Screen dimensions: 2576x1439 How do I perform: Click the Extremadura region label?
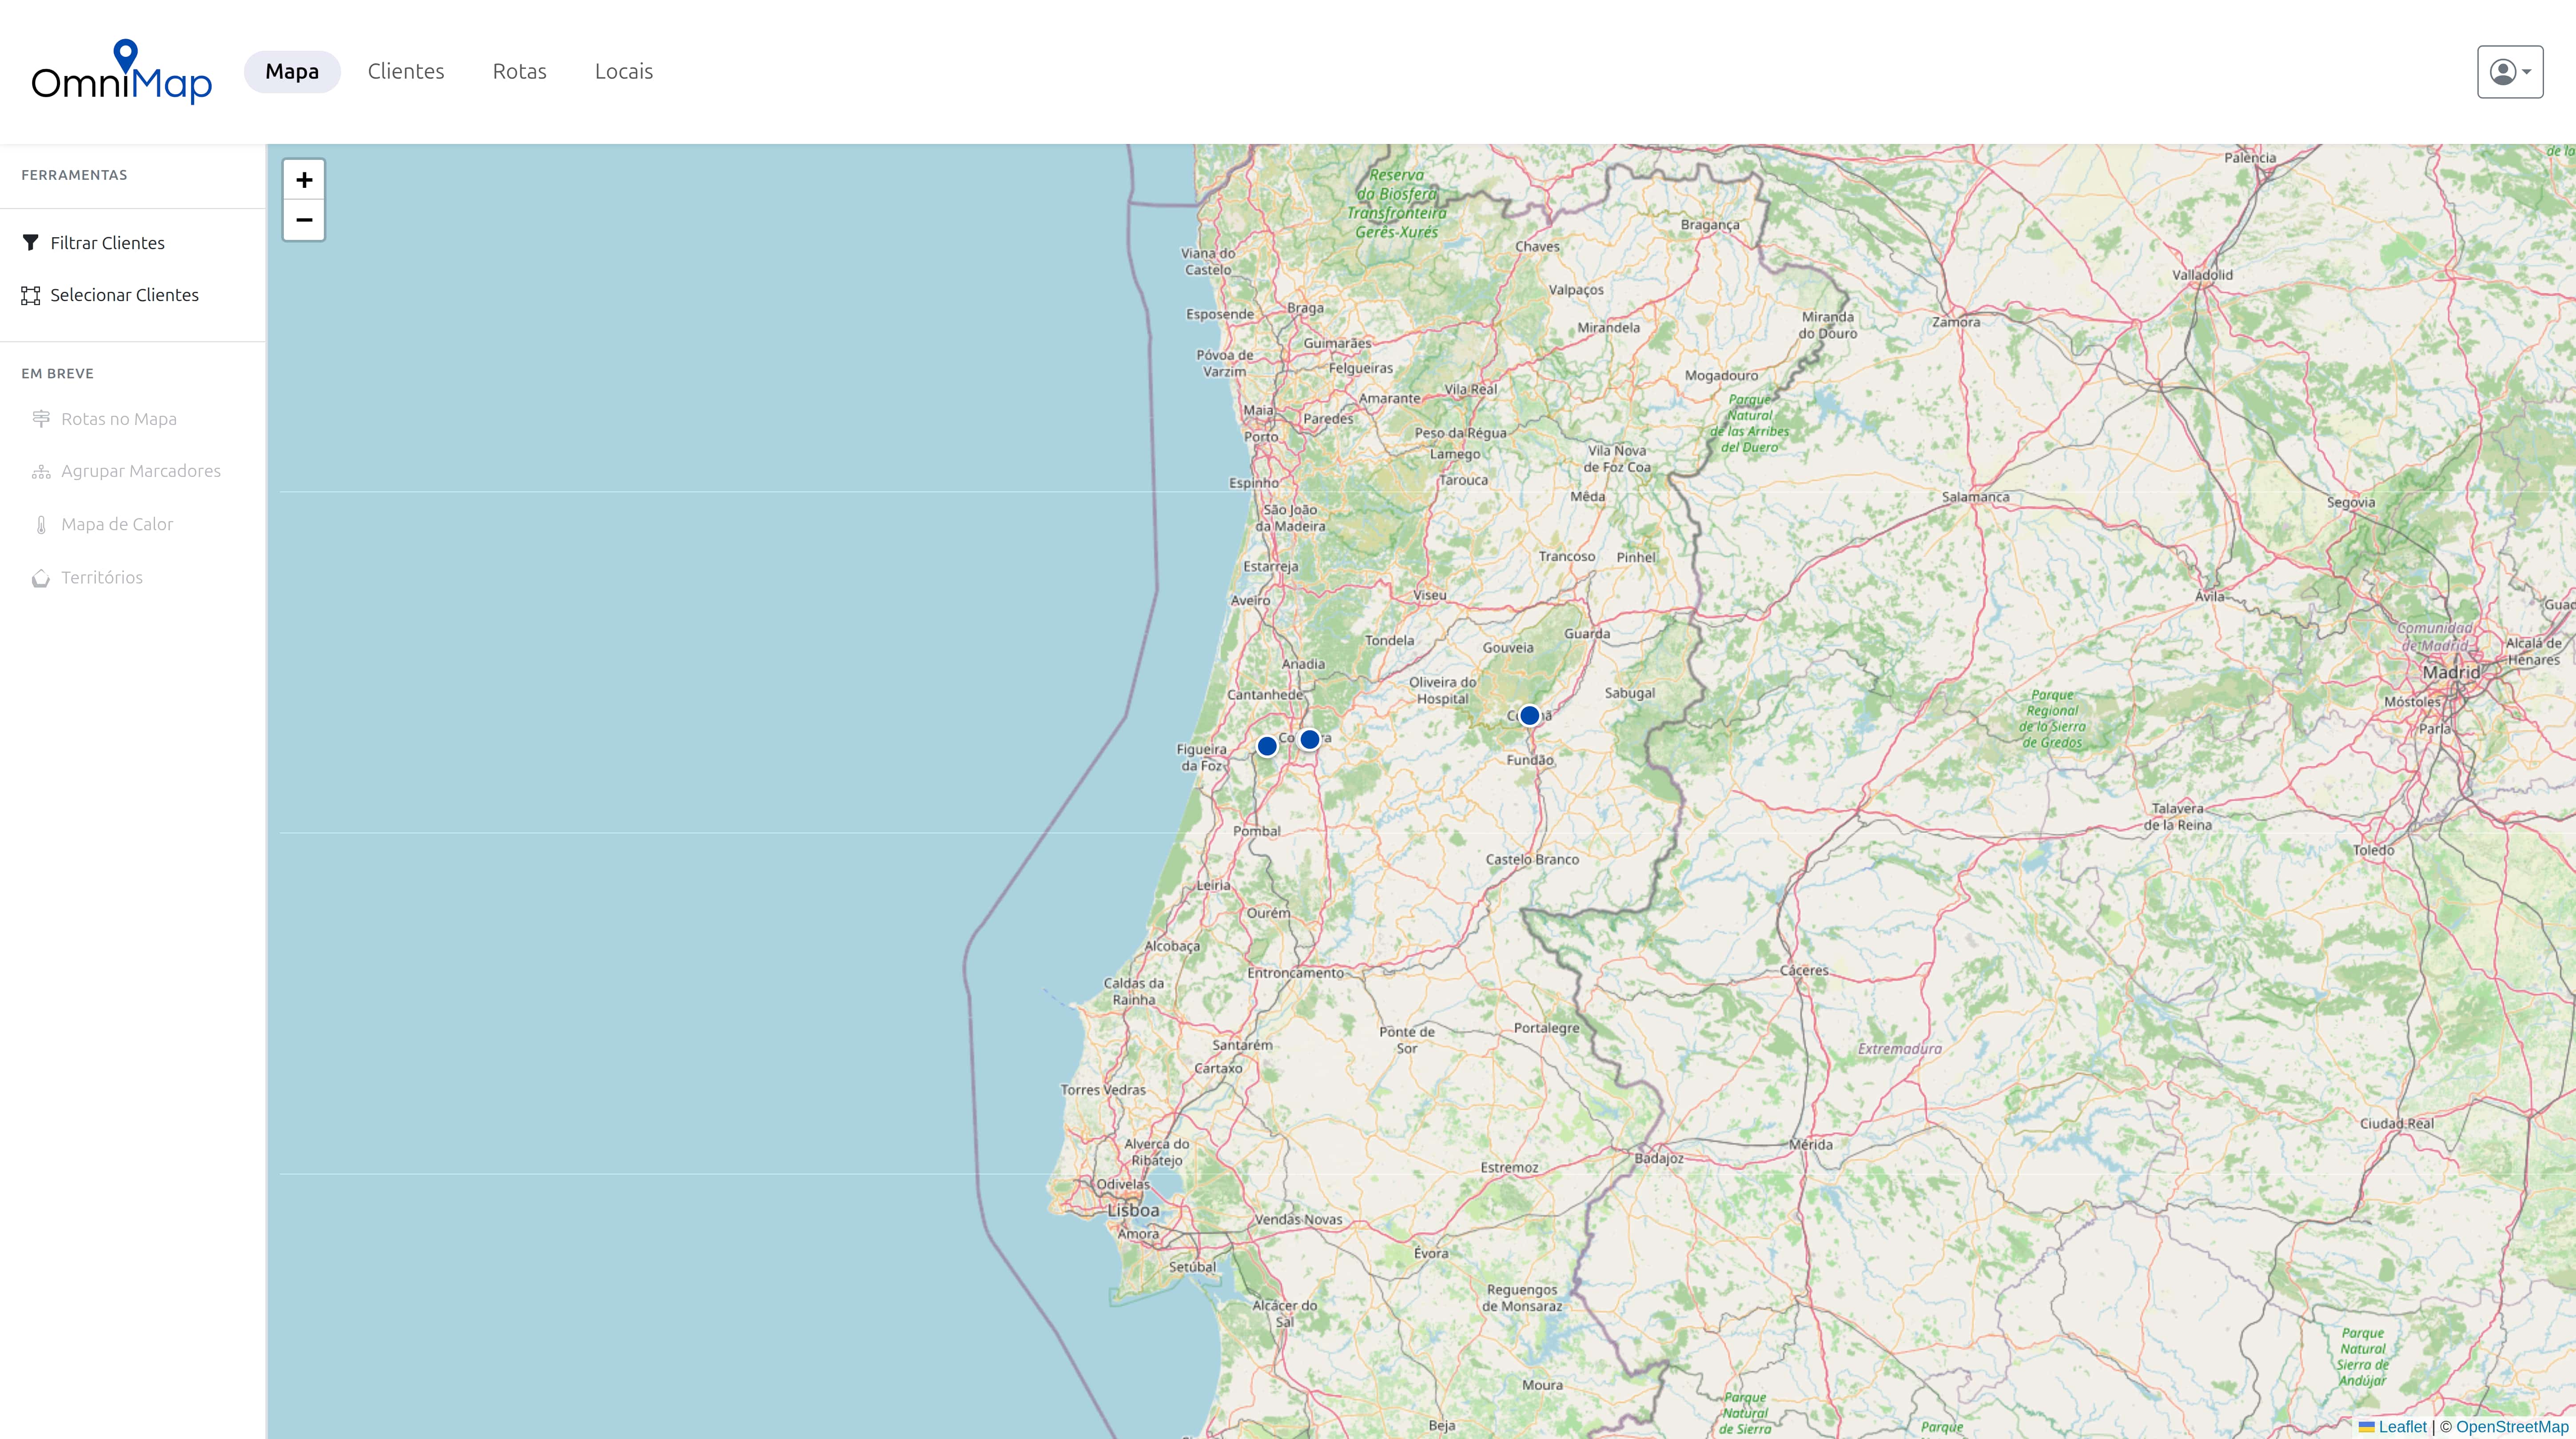1900,1049
